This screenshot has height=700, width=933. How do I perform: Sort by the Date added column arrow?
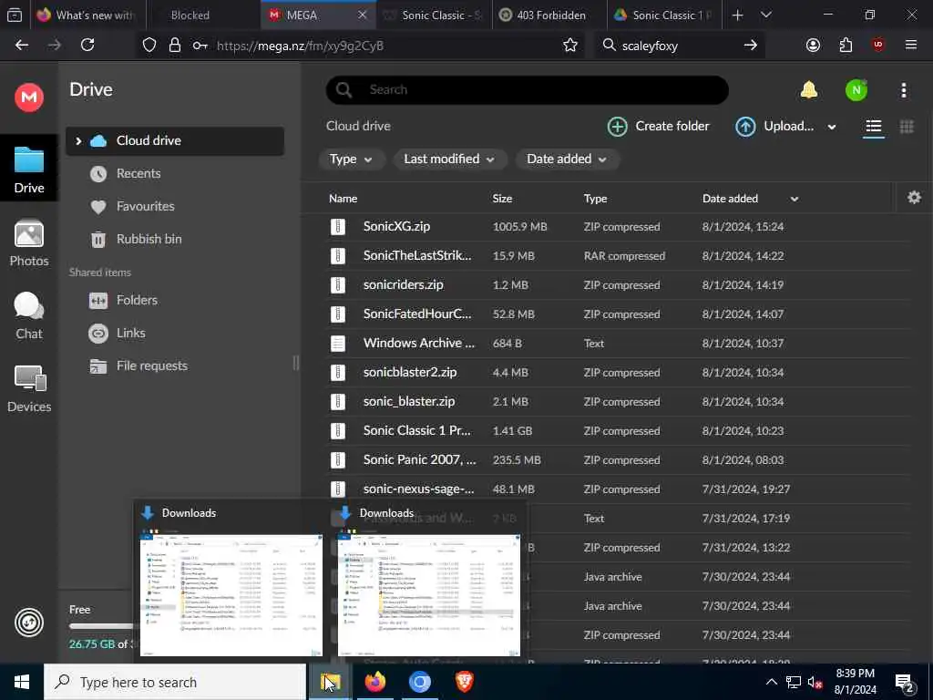795,199
